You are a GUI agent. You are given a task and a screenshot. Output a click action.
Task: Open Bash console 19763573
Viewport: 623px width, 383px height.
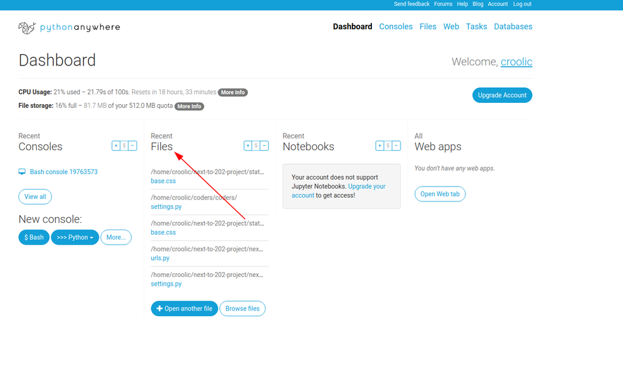coord(64,172)
